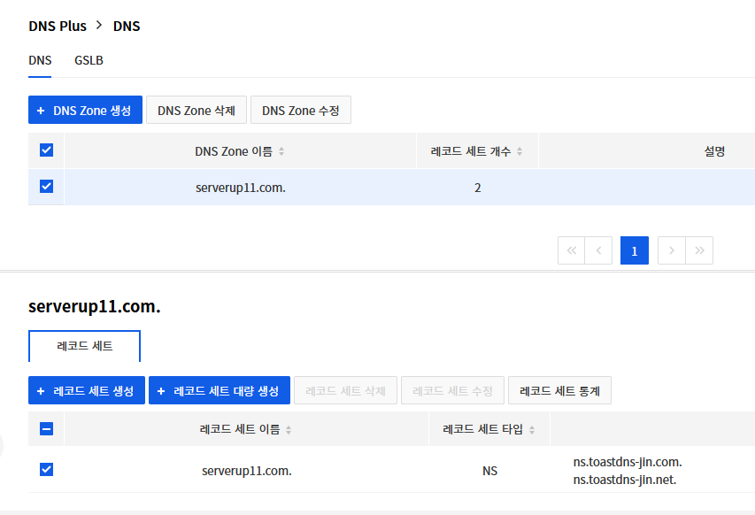Toggle the select-all checkbox in the zone table

(45, 150)
